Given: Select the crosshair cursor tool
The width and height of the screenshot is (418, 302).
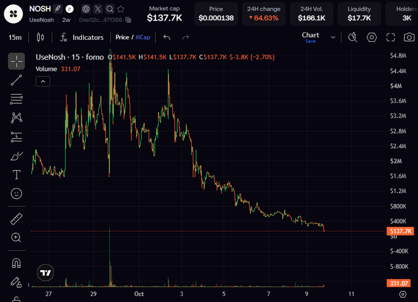Looking at the screenshot, I should [16, 62].
